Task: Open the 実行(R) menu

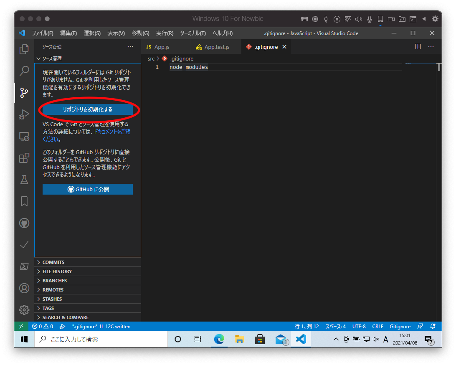Action: pos(165,33)
